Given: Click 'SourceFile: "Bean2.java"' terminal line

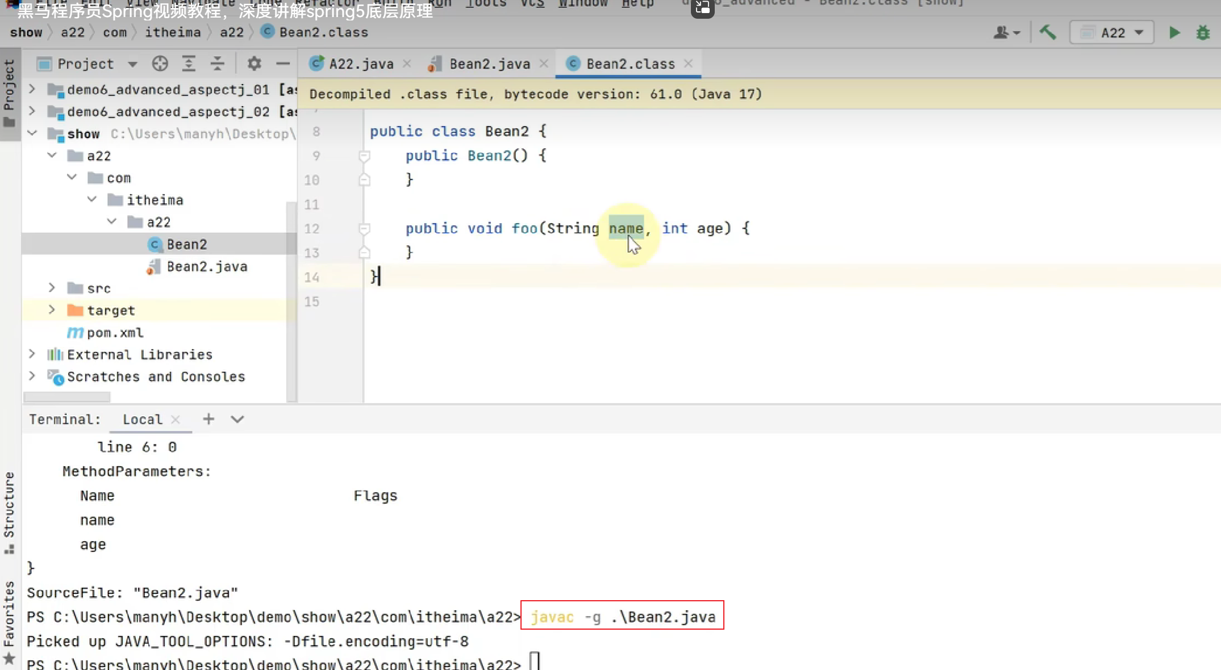Looking at the screenshot, I should (132, 593).
